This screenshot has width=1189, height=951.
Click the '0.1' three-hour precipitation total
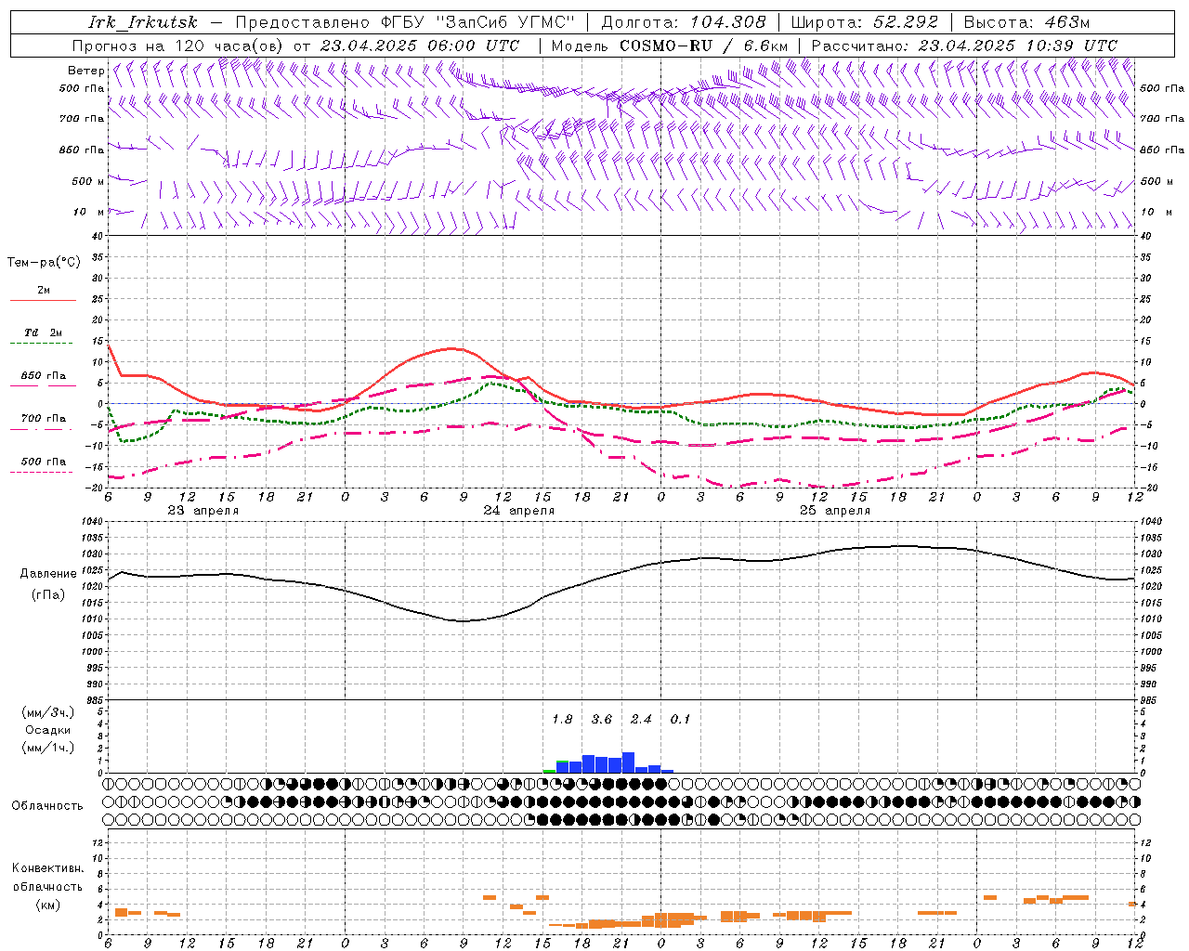pyautogui.click(x=680, y=720)
